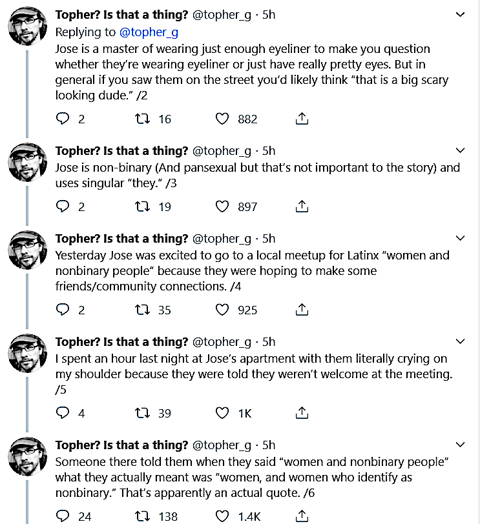Reply to the tweet with 4 replies
The height and width of the screenshot is (524, 480).
pyautogui.click(x=63, y=413)
